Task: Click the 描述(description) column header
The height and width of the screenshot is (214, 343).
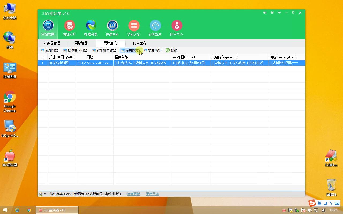Action: pyautogui.click(x=287, y=57)
